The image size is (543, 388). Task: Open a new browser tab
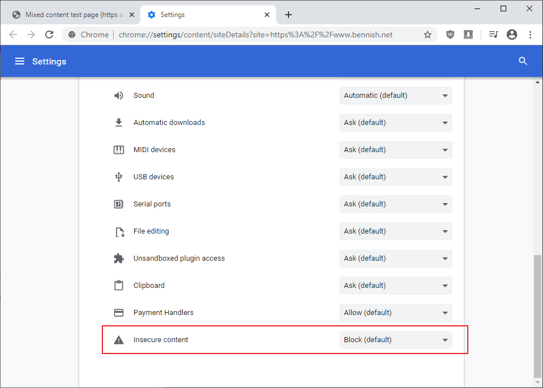288,14
